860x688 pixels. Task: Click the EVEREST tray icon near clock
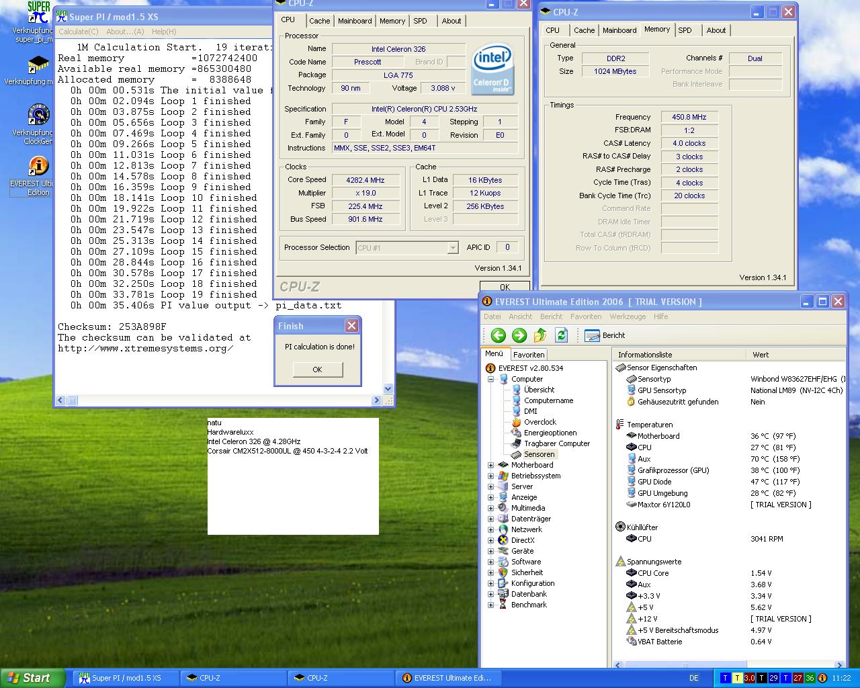pos(822,678)
